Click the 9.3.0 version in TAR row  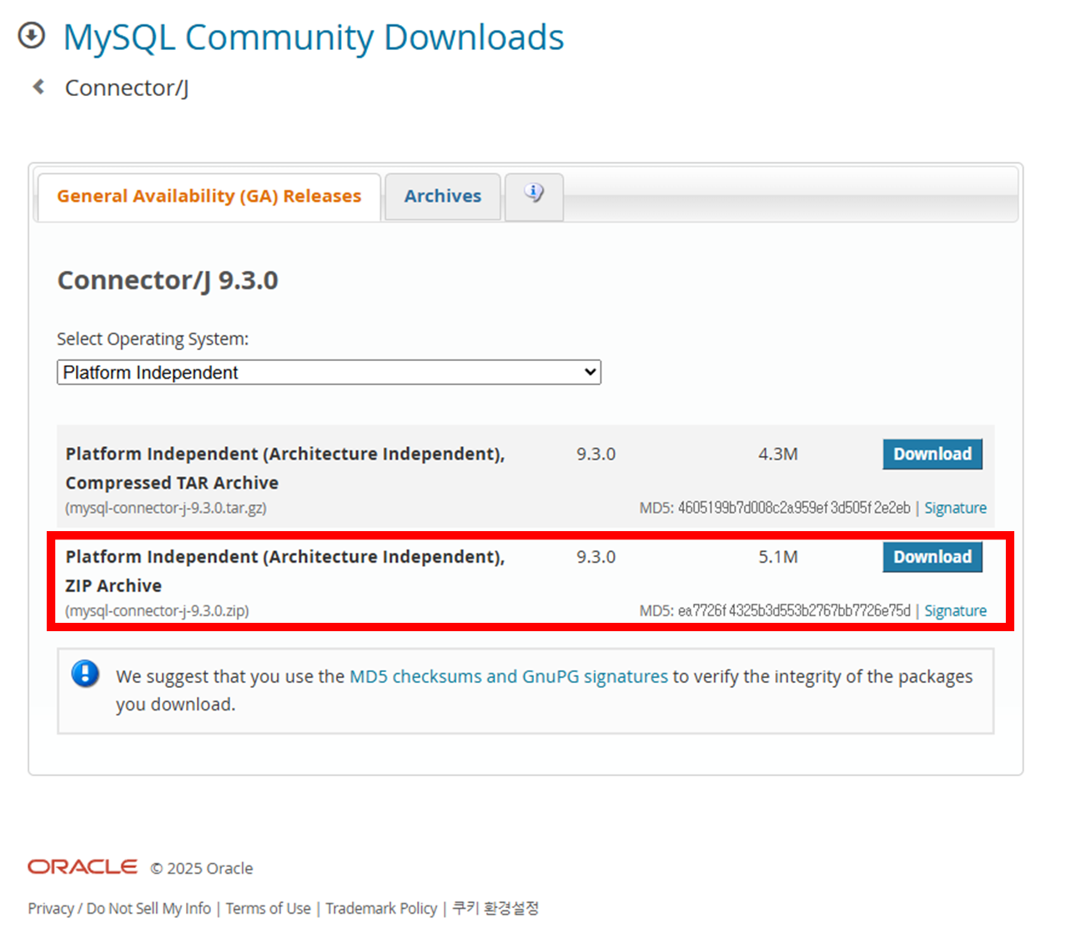point(596,454)
